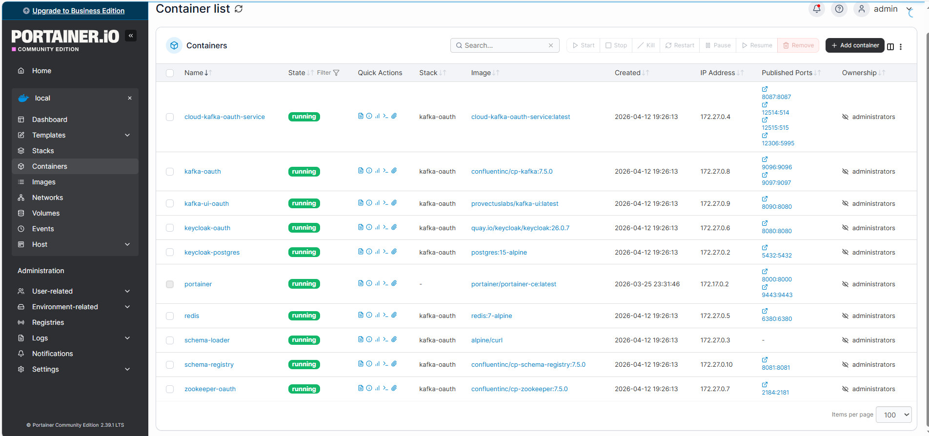Click the Docker whale icon next to local
This screenshot has height=436, width=929.
[x=23, y=98]
